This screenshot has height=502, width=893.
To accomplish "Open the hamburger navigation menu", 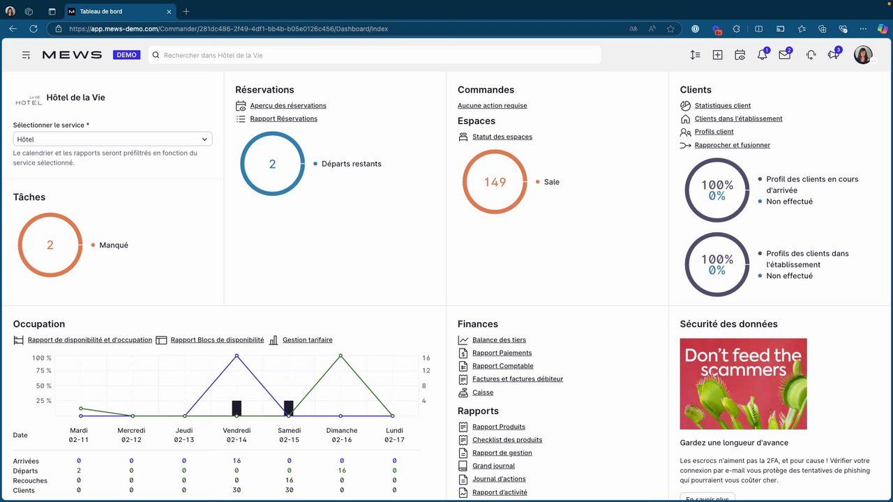I will click(x=26, y=55).
